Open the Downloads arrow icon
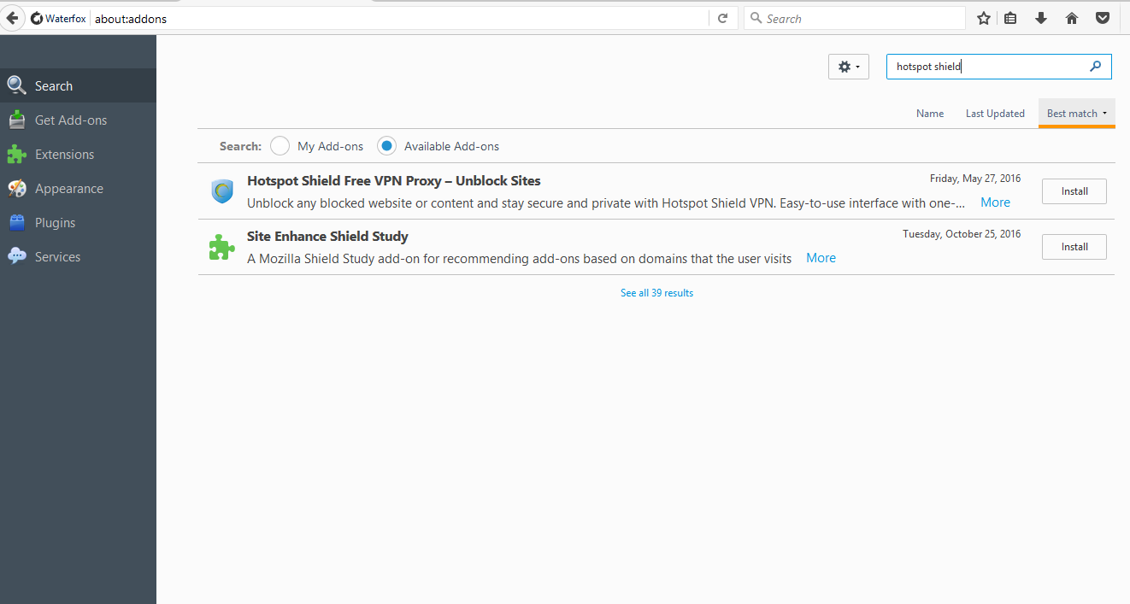The width and height of the screenshot is (1130, 604). coord(1041,18)
